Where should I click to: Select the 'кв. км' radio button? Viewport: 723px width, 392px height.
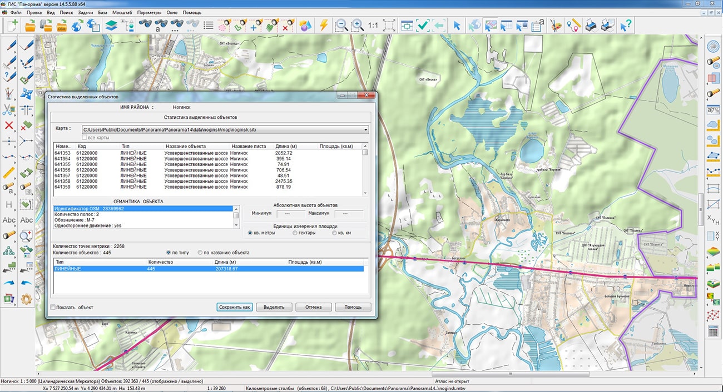click(334, 233)
